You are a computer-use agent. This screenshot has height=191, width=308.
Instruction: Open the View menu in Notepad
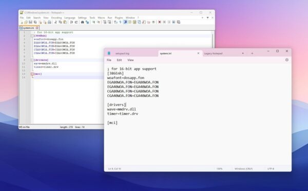[130, 60]
